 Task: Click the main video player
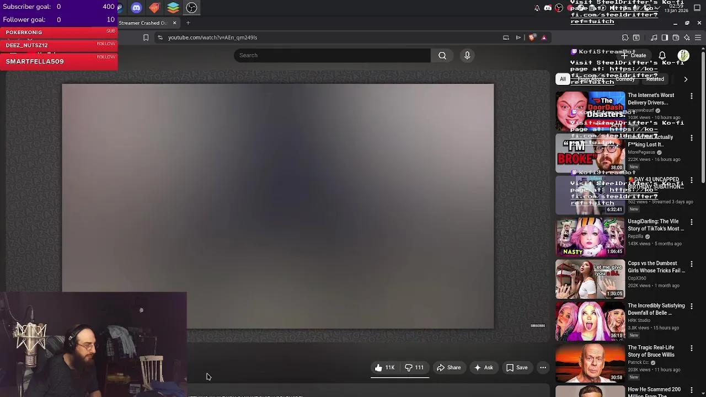278,206
